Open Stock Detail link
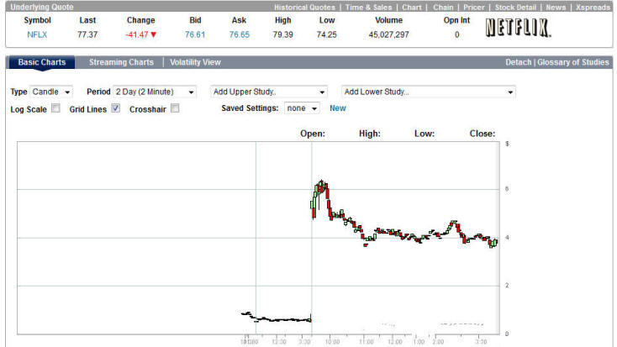 (x=515, y=7)
